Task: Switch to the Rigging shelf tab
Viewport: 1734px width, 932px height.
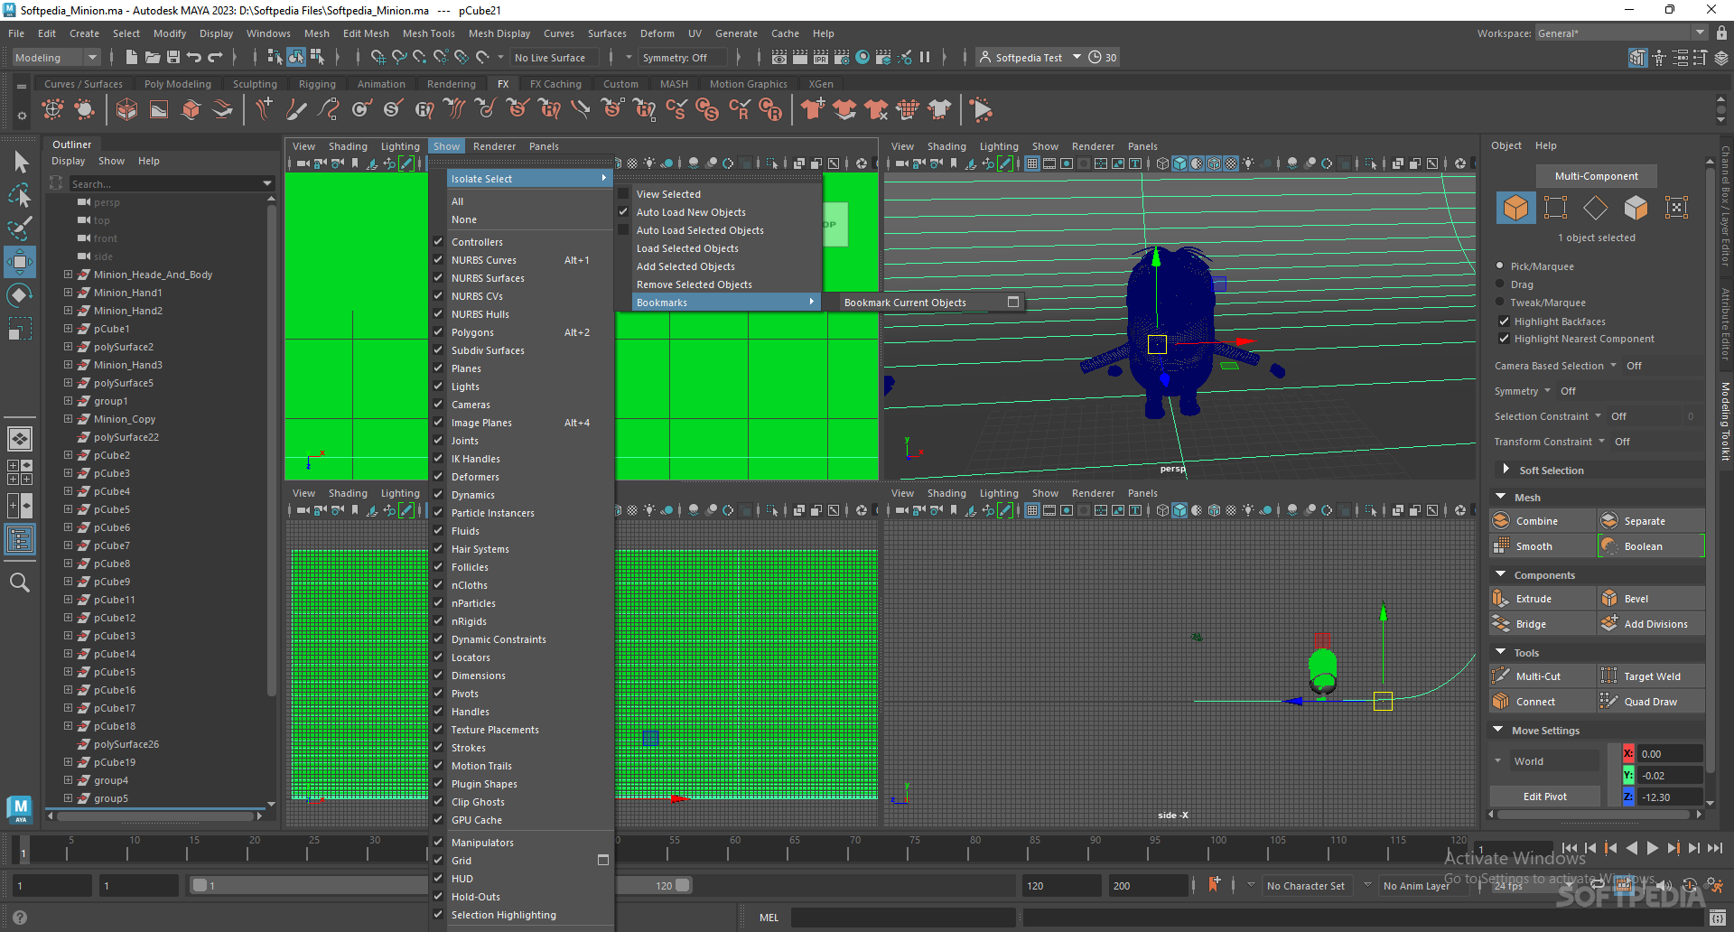Action: point(317,84)
